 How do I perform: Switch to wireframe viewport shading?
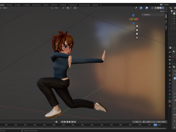[x=155, y=8]
